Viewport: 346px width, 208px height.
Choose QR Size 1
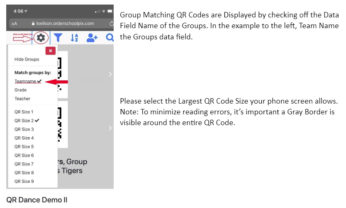pyautogui.click(x=24, y=112)
